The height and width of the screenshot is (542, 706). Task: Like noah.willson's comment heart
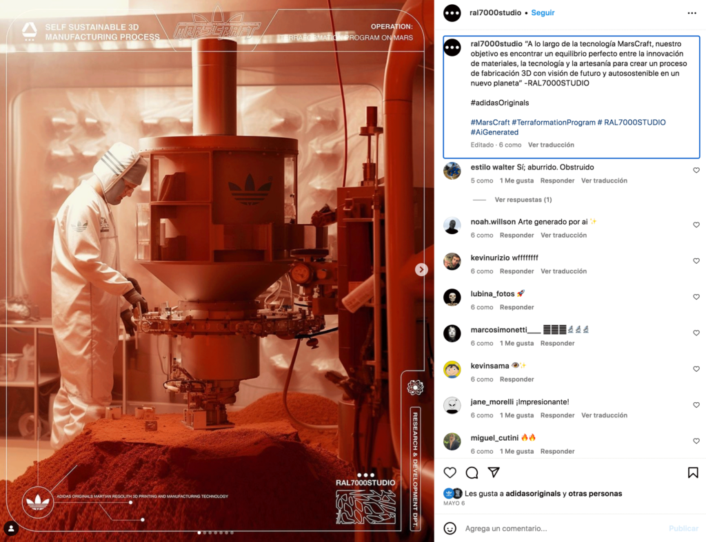coord(696,225)
